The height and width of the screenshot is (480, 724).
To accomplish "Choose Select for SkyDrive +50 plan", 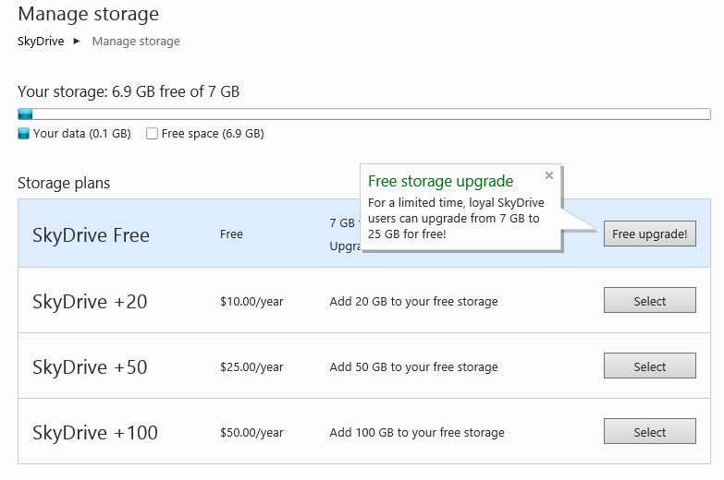I will pyautogui.click(x=649, y=366).
